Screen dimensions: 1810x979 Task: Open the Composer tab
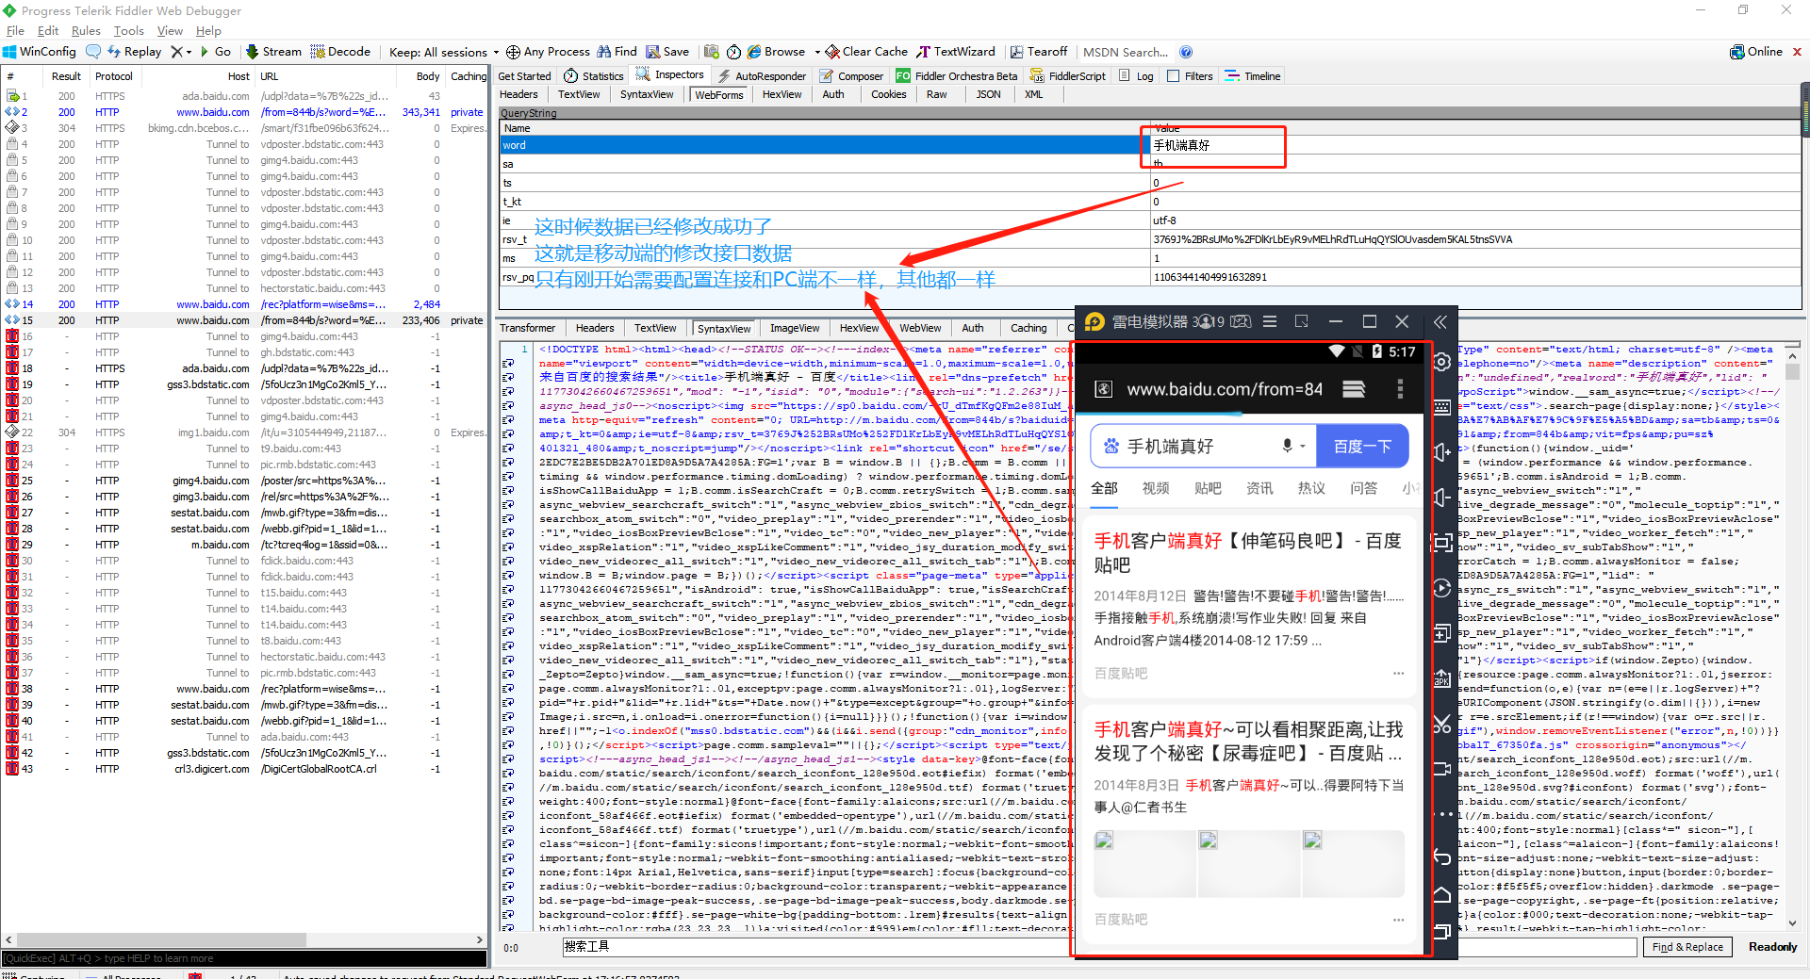click(x=852, y=76)
